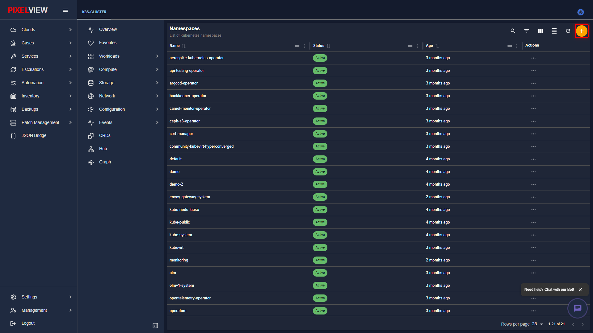Open the kube-system namespace

tap(181, 235)
